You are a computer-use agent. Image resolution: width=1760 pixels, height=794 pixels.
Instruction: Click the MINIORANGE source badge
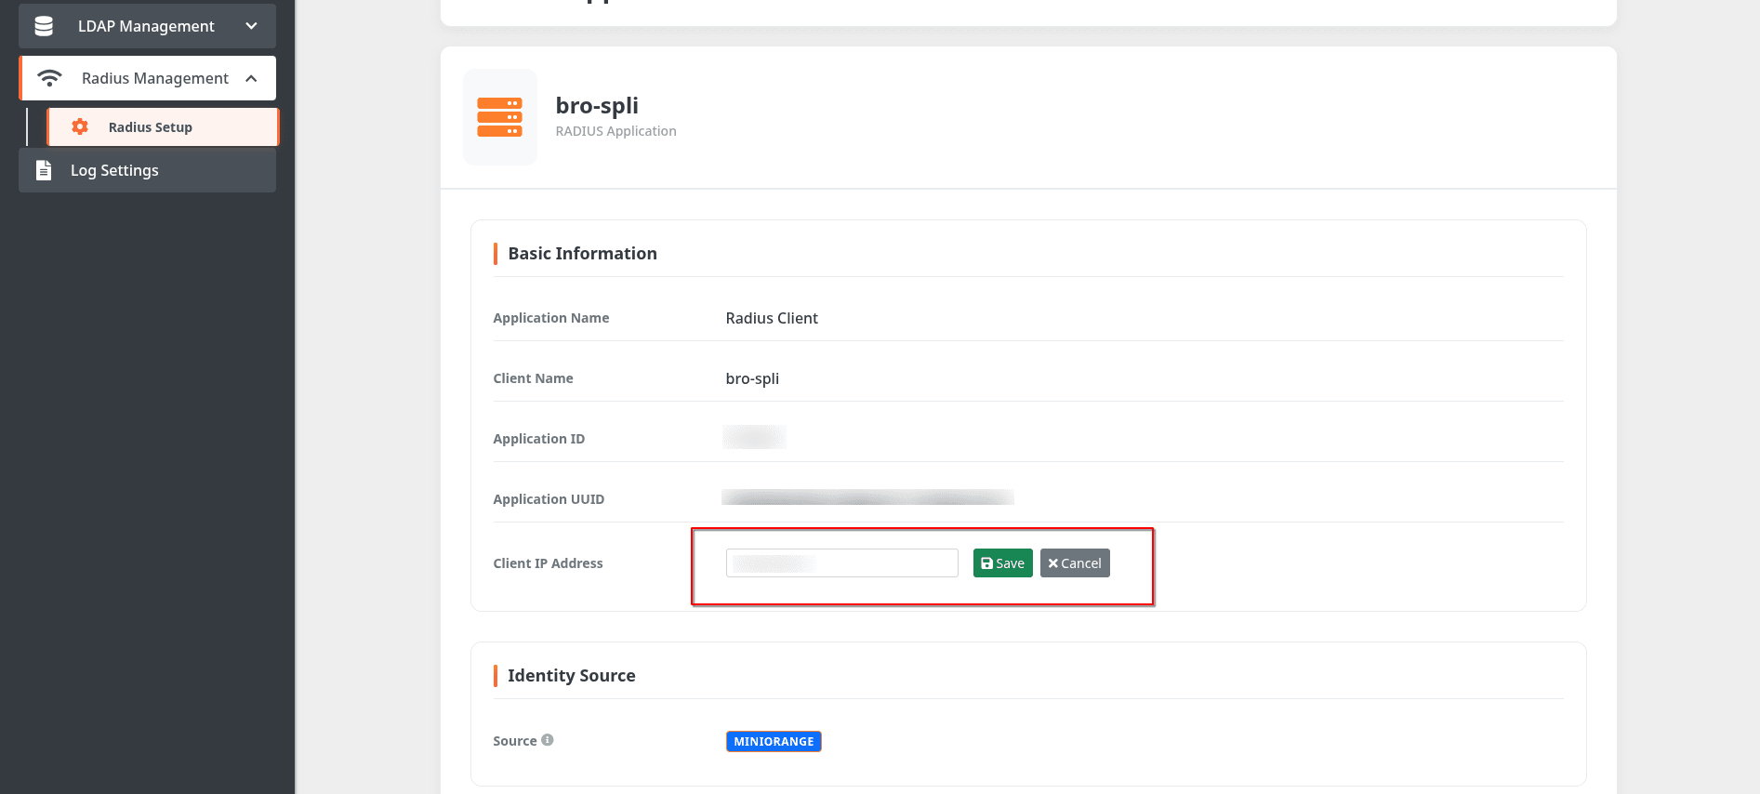774,741
